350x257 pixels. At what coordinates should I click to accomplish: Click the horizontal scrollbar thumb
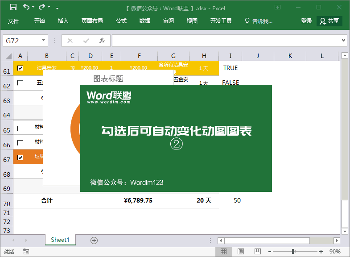pyautogui.click(x=267, y=240)
